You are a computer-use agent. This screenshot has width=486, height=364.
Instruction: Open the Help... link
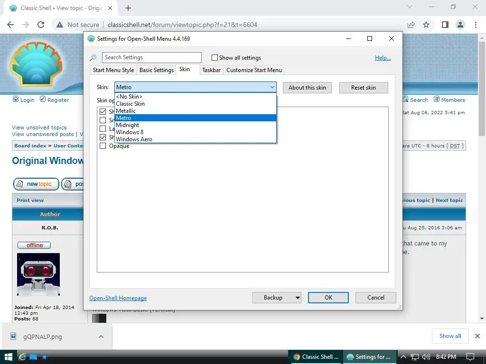pyautogui.click(x=383, y=57)
